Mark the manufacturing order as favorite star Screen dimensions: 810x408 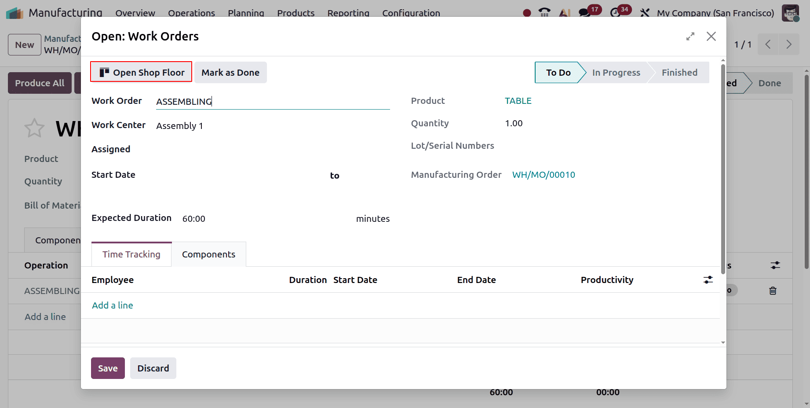coord(34,129)
